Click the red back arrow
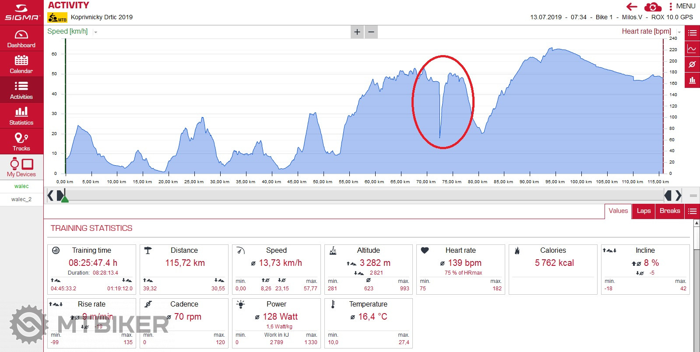 click(x=632, y=7)
